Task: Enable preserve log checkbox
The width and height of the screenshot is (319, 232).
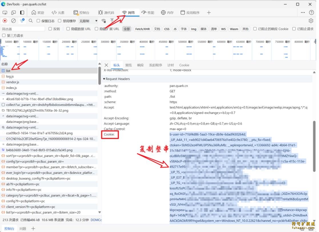Action: [x=38, y=21]
